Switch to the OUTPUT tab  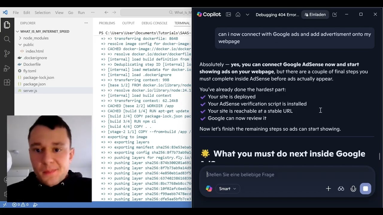point(128,23)
